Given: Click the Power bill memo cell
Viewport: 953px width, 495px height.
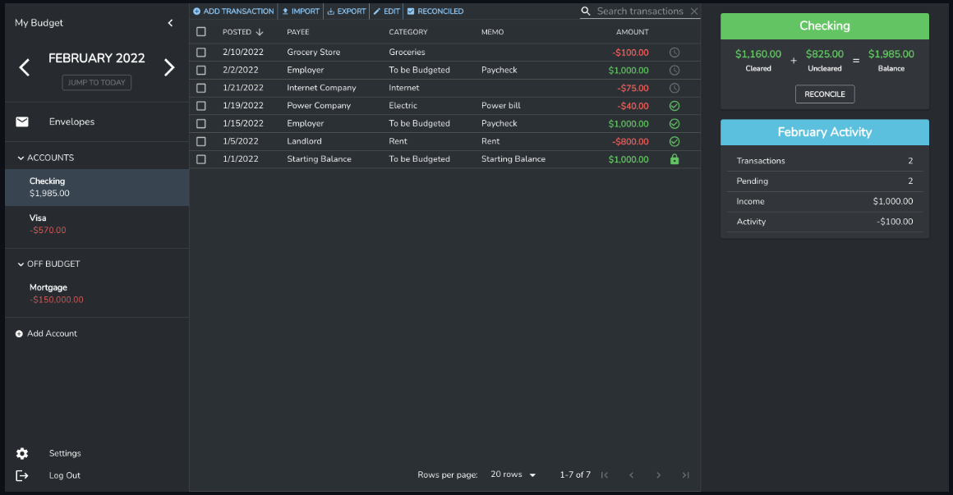Looking at the screenshot, I should click(x=501, y=106).
